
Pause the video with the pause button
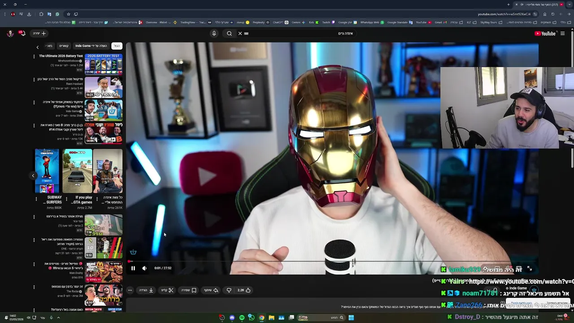133,268
